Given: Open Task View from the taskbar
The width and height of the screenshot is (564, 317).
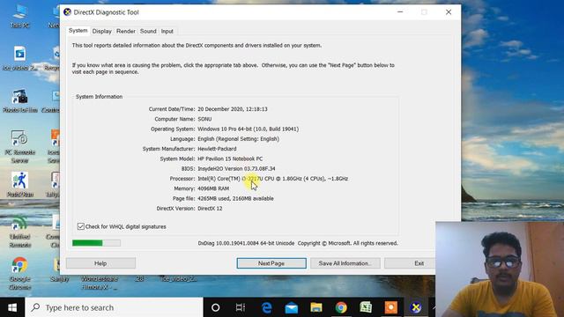Looking at the screenshot, I should 241,307.
